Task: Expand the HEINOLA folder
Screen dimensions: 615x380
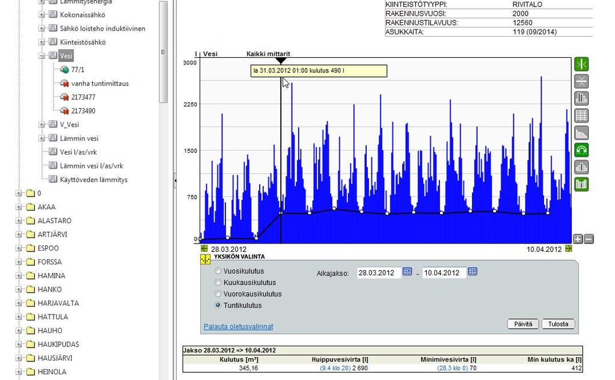Action: click(x=19, y=372)
